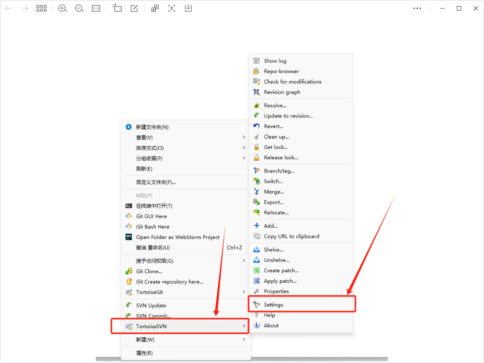Select Apply patch... entry
The height and width of the screenshot is (363, 484).
point(301,281)
